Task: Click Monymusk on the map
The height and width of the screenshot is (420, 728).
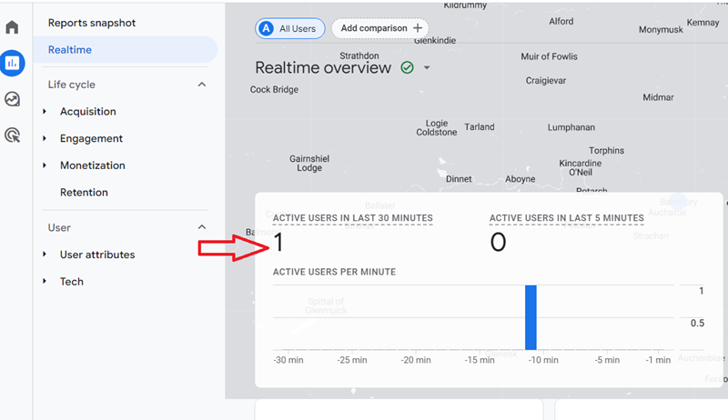Action: point(661,30)
